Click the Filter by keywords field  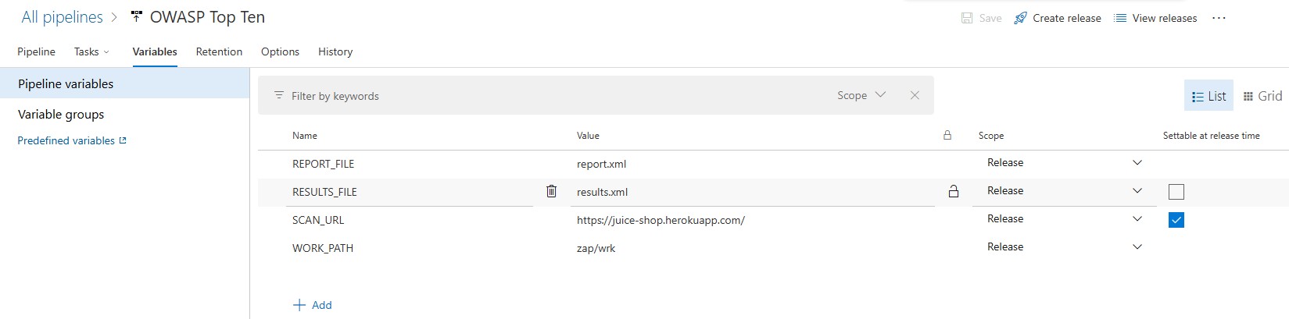[x=547, y=96]
